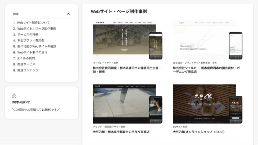Jump to Webサイト・ページ制作事例 in contents
The width and height of the screenshot is (258, 145).
click(x=37, y=29)
